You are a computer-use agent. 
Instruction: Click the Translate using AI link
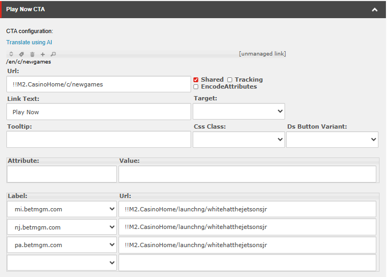click(29, 42)
